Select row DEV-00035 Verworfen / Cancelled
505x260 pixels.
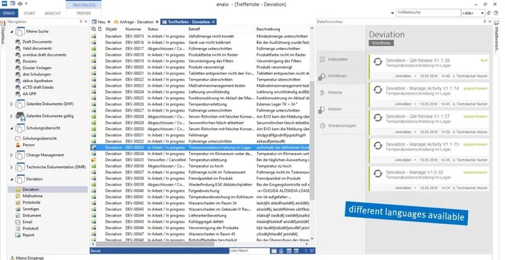point(200,160)
